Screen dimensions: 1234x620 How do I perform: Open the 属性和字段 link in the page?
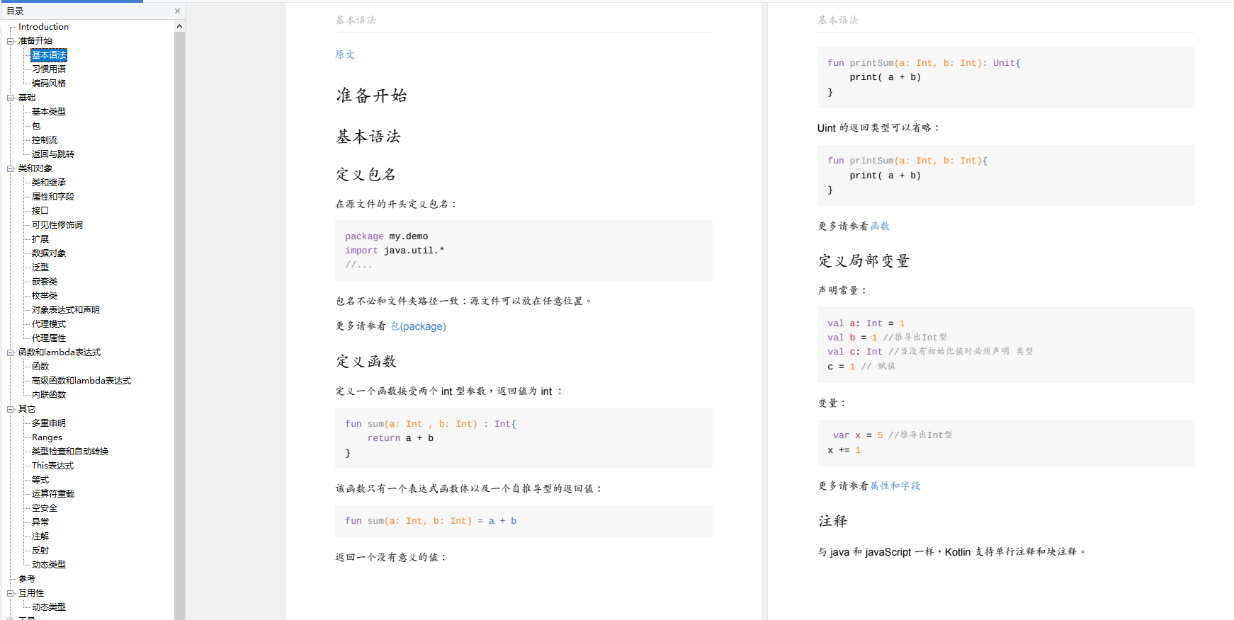(895, 486)
